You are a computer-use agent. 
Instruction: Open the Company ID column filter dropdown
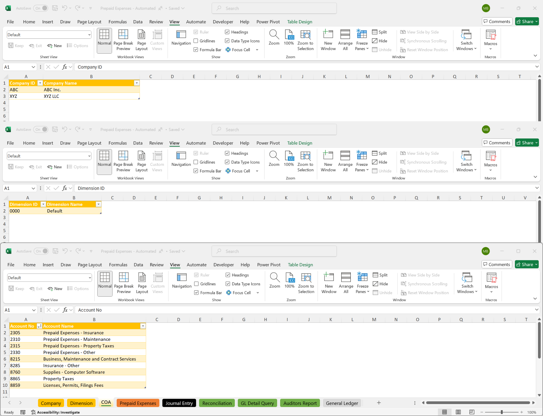click(x=40, y=83)
